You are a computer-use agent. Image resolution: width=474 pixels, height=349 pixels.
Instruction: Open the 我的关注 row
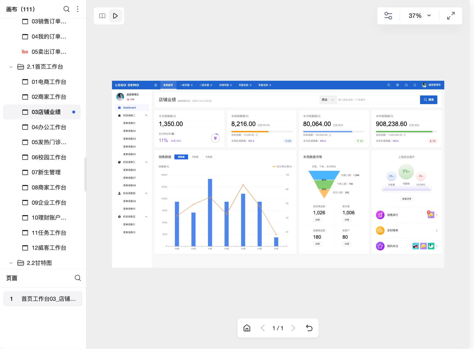[x=407, y=246]
